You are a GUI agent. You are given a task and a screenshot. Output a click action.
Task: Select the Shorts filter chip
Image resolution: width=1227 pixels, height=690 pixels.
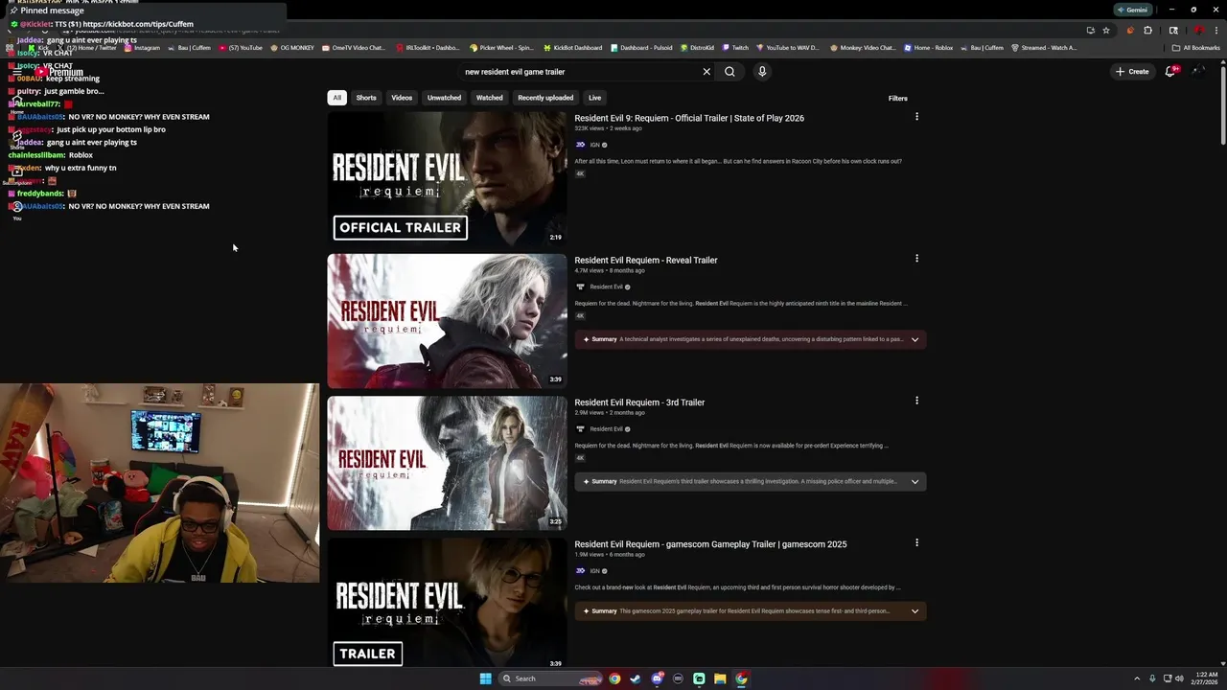(x=366, y=98)
